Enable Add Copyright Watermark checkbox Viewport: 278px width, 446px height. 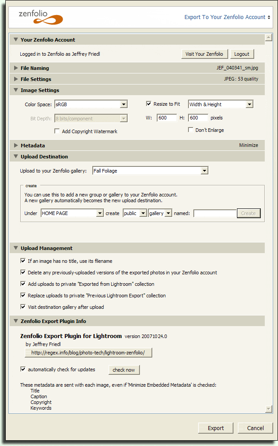[x=57, y=131]
